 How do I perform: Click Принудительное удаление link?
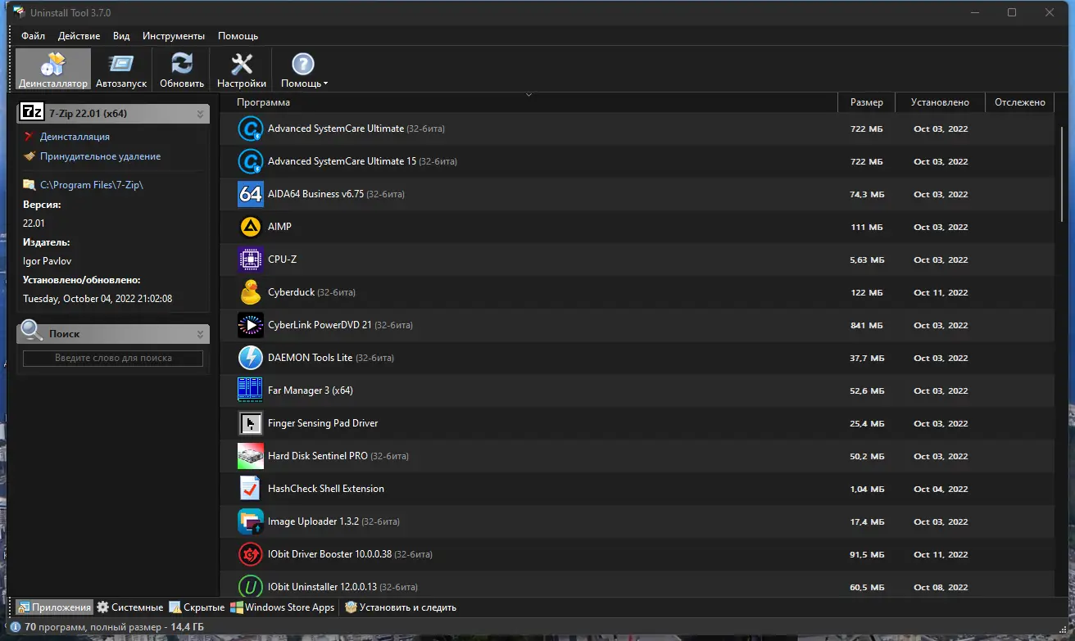pyautogui.click(x=100, y=156)
